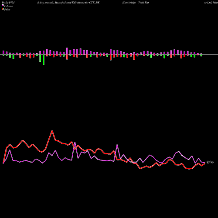Image resolution: width=218 pixels, height=218 pixels.
Task: Select the Volume legend label
Action: (x=8, y=6)
